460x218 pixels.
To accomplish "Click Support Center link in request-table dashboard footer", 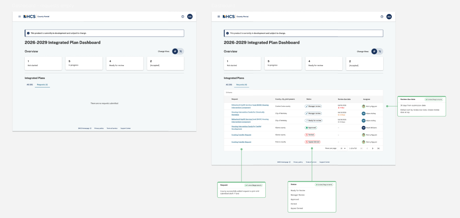I will click(x=325, y=162).
